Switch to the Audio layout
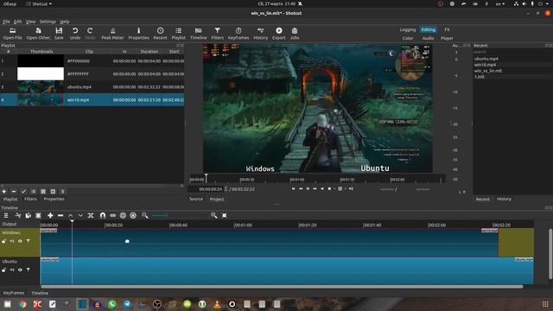The height and width of the screenshot is (311, 553). click(x=429, y=38)
